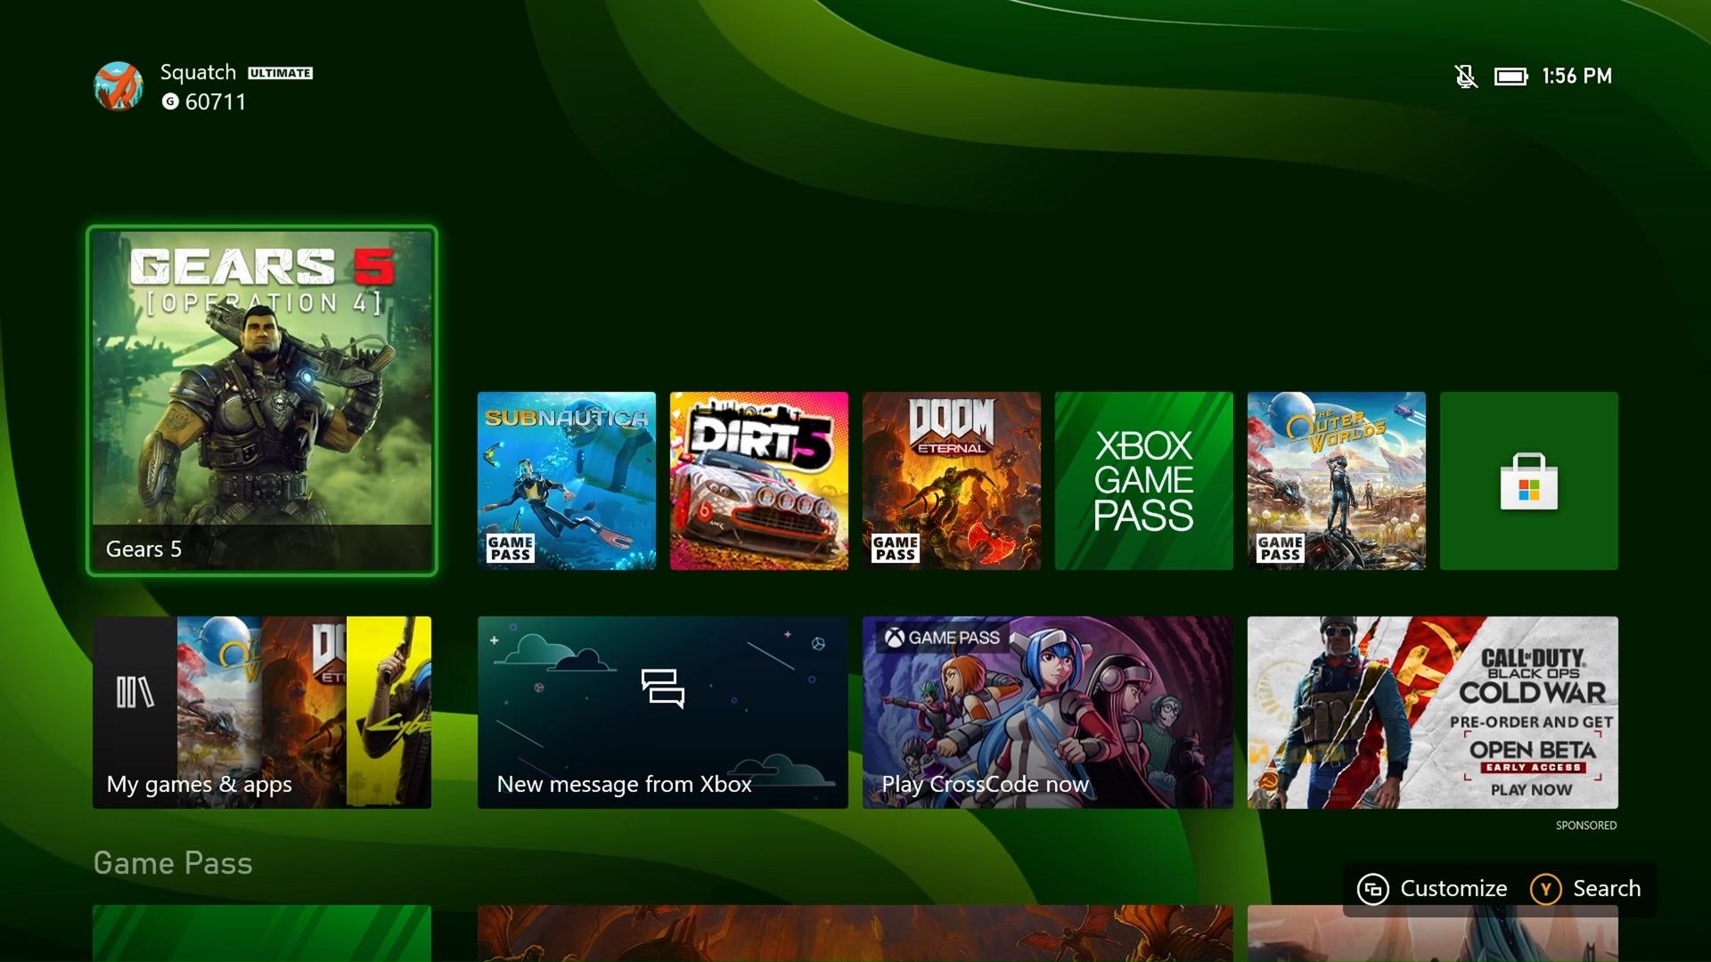Click the Gamerscore G icon
The height and width of the screenshot is (962, 1711).
point(170,102)
